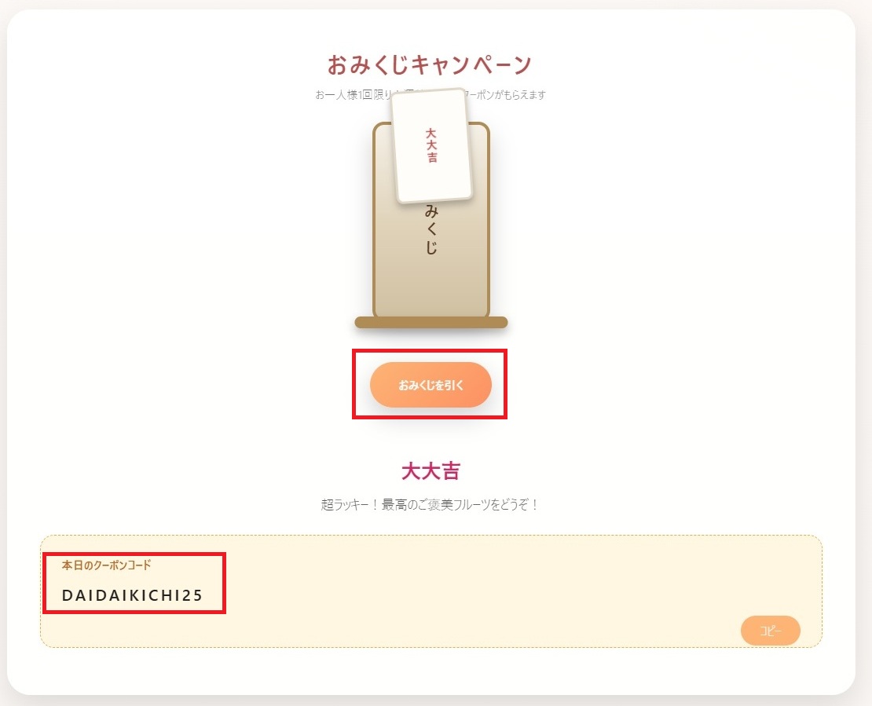Copy today's coupon code to clipboard
The width and height of the screenshot is (872, 706).
770,631
